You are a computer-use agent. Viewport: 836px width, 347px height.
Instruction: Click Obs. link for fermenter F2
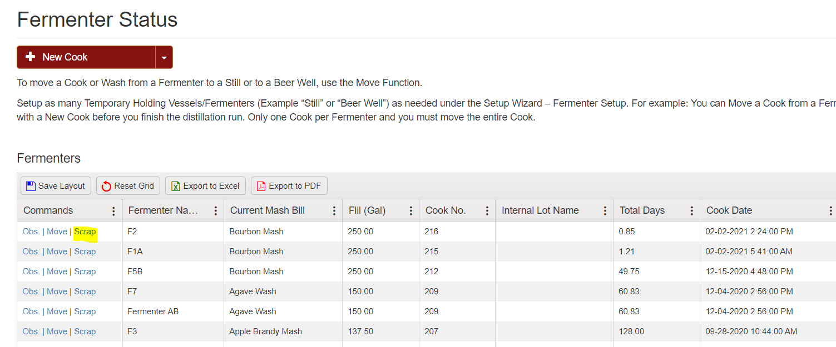pyautogui.click(x=31, y=232)
